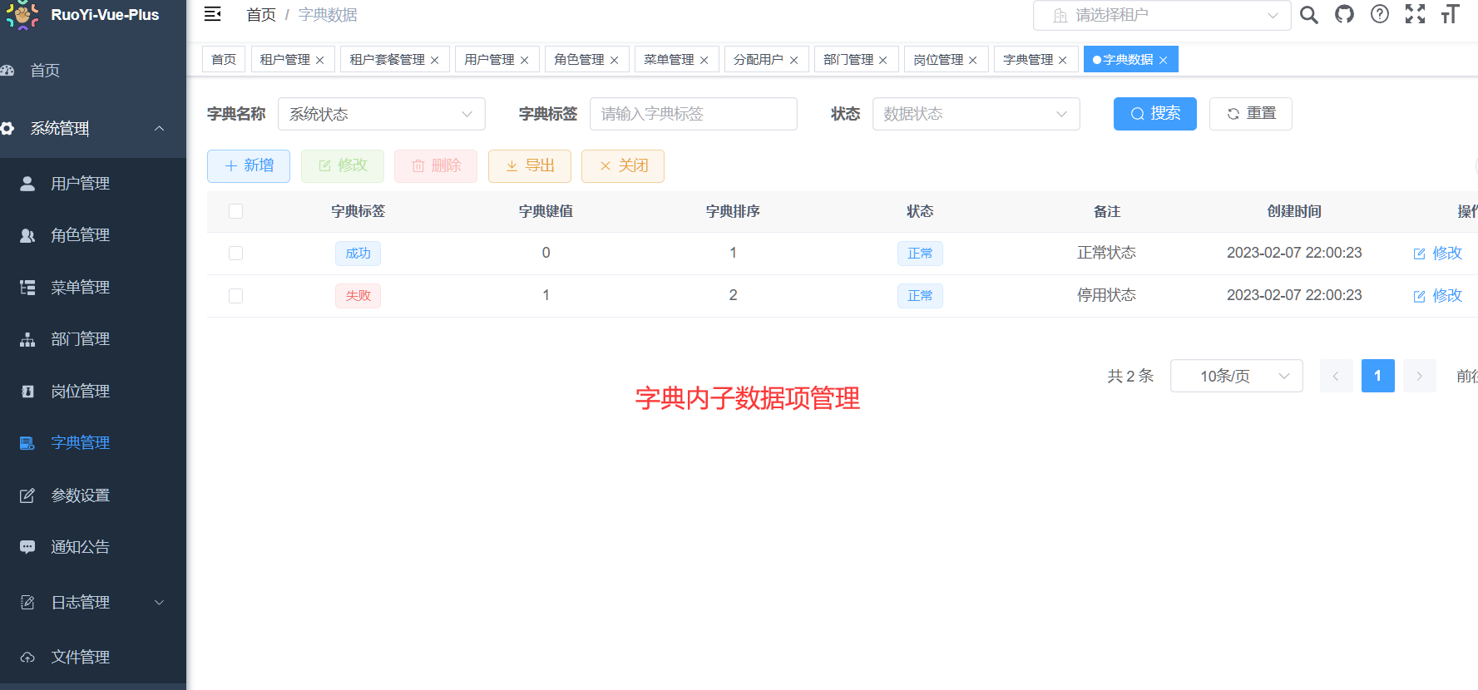The height and width of the screenshot is (690, 1478).
Task: Open 字典管理 in the sidebar
Action: pos(93,443)
